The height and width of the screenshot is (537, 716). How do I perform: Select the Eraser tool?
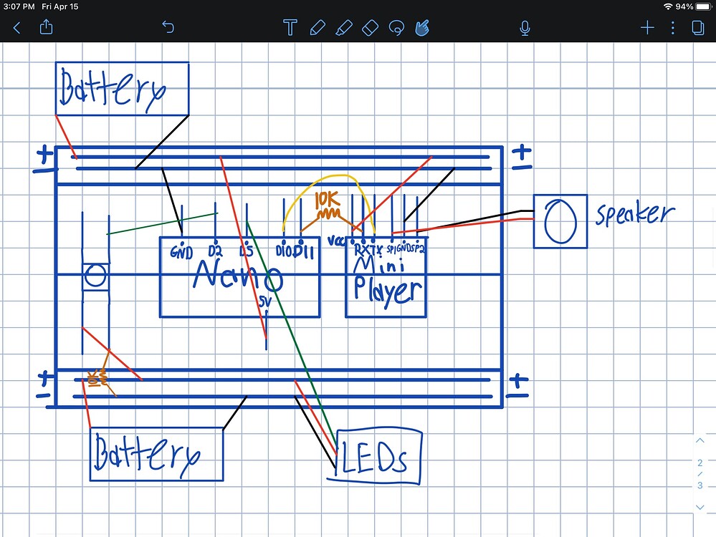coord(370,27)
